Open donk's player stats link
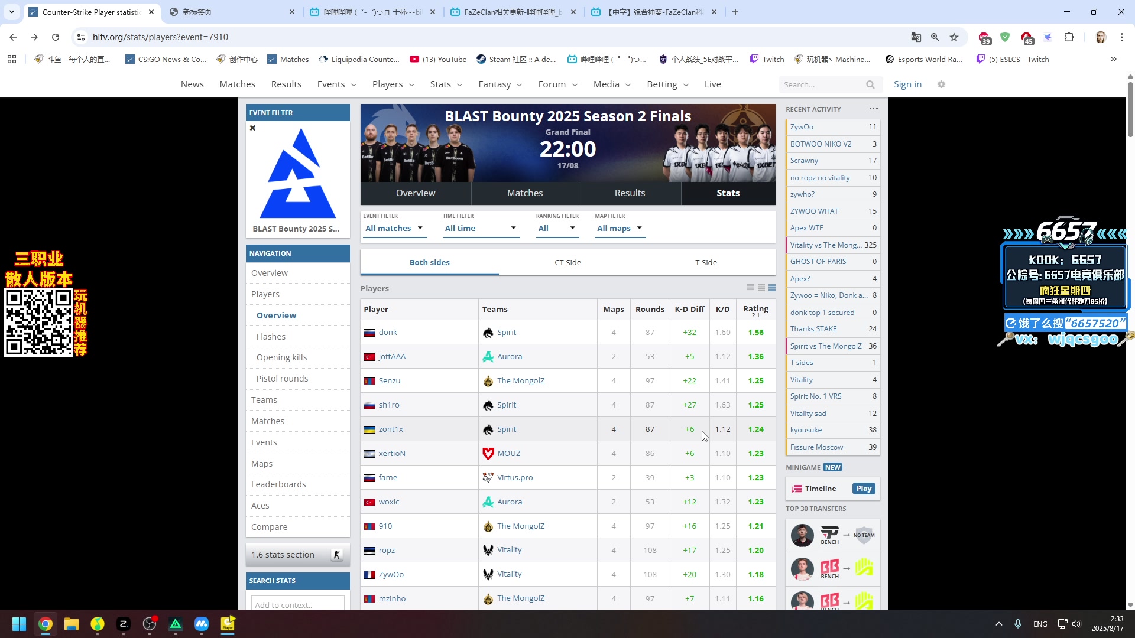 pos(388,333)
